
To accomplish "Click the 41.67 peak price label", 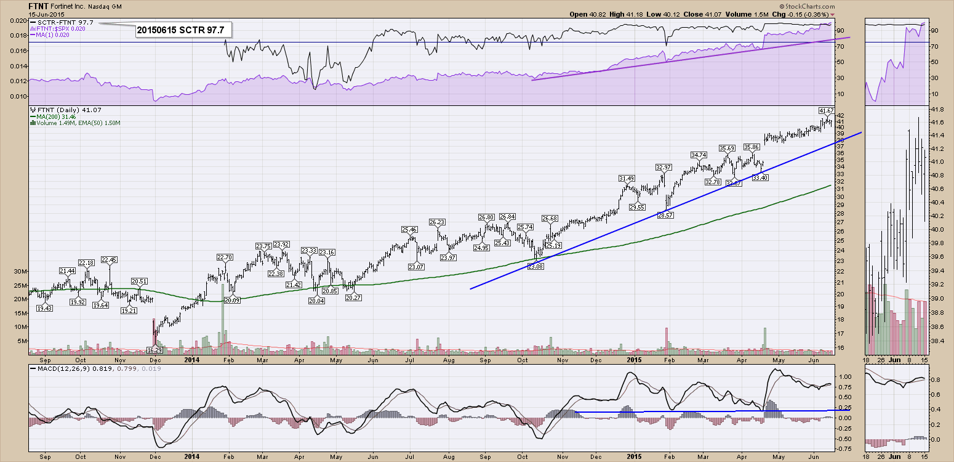I will (826, 110).
